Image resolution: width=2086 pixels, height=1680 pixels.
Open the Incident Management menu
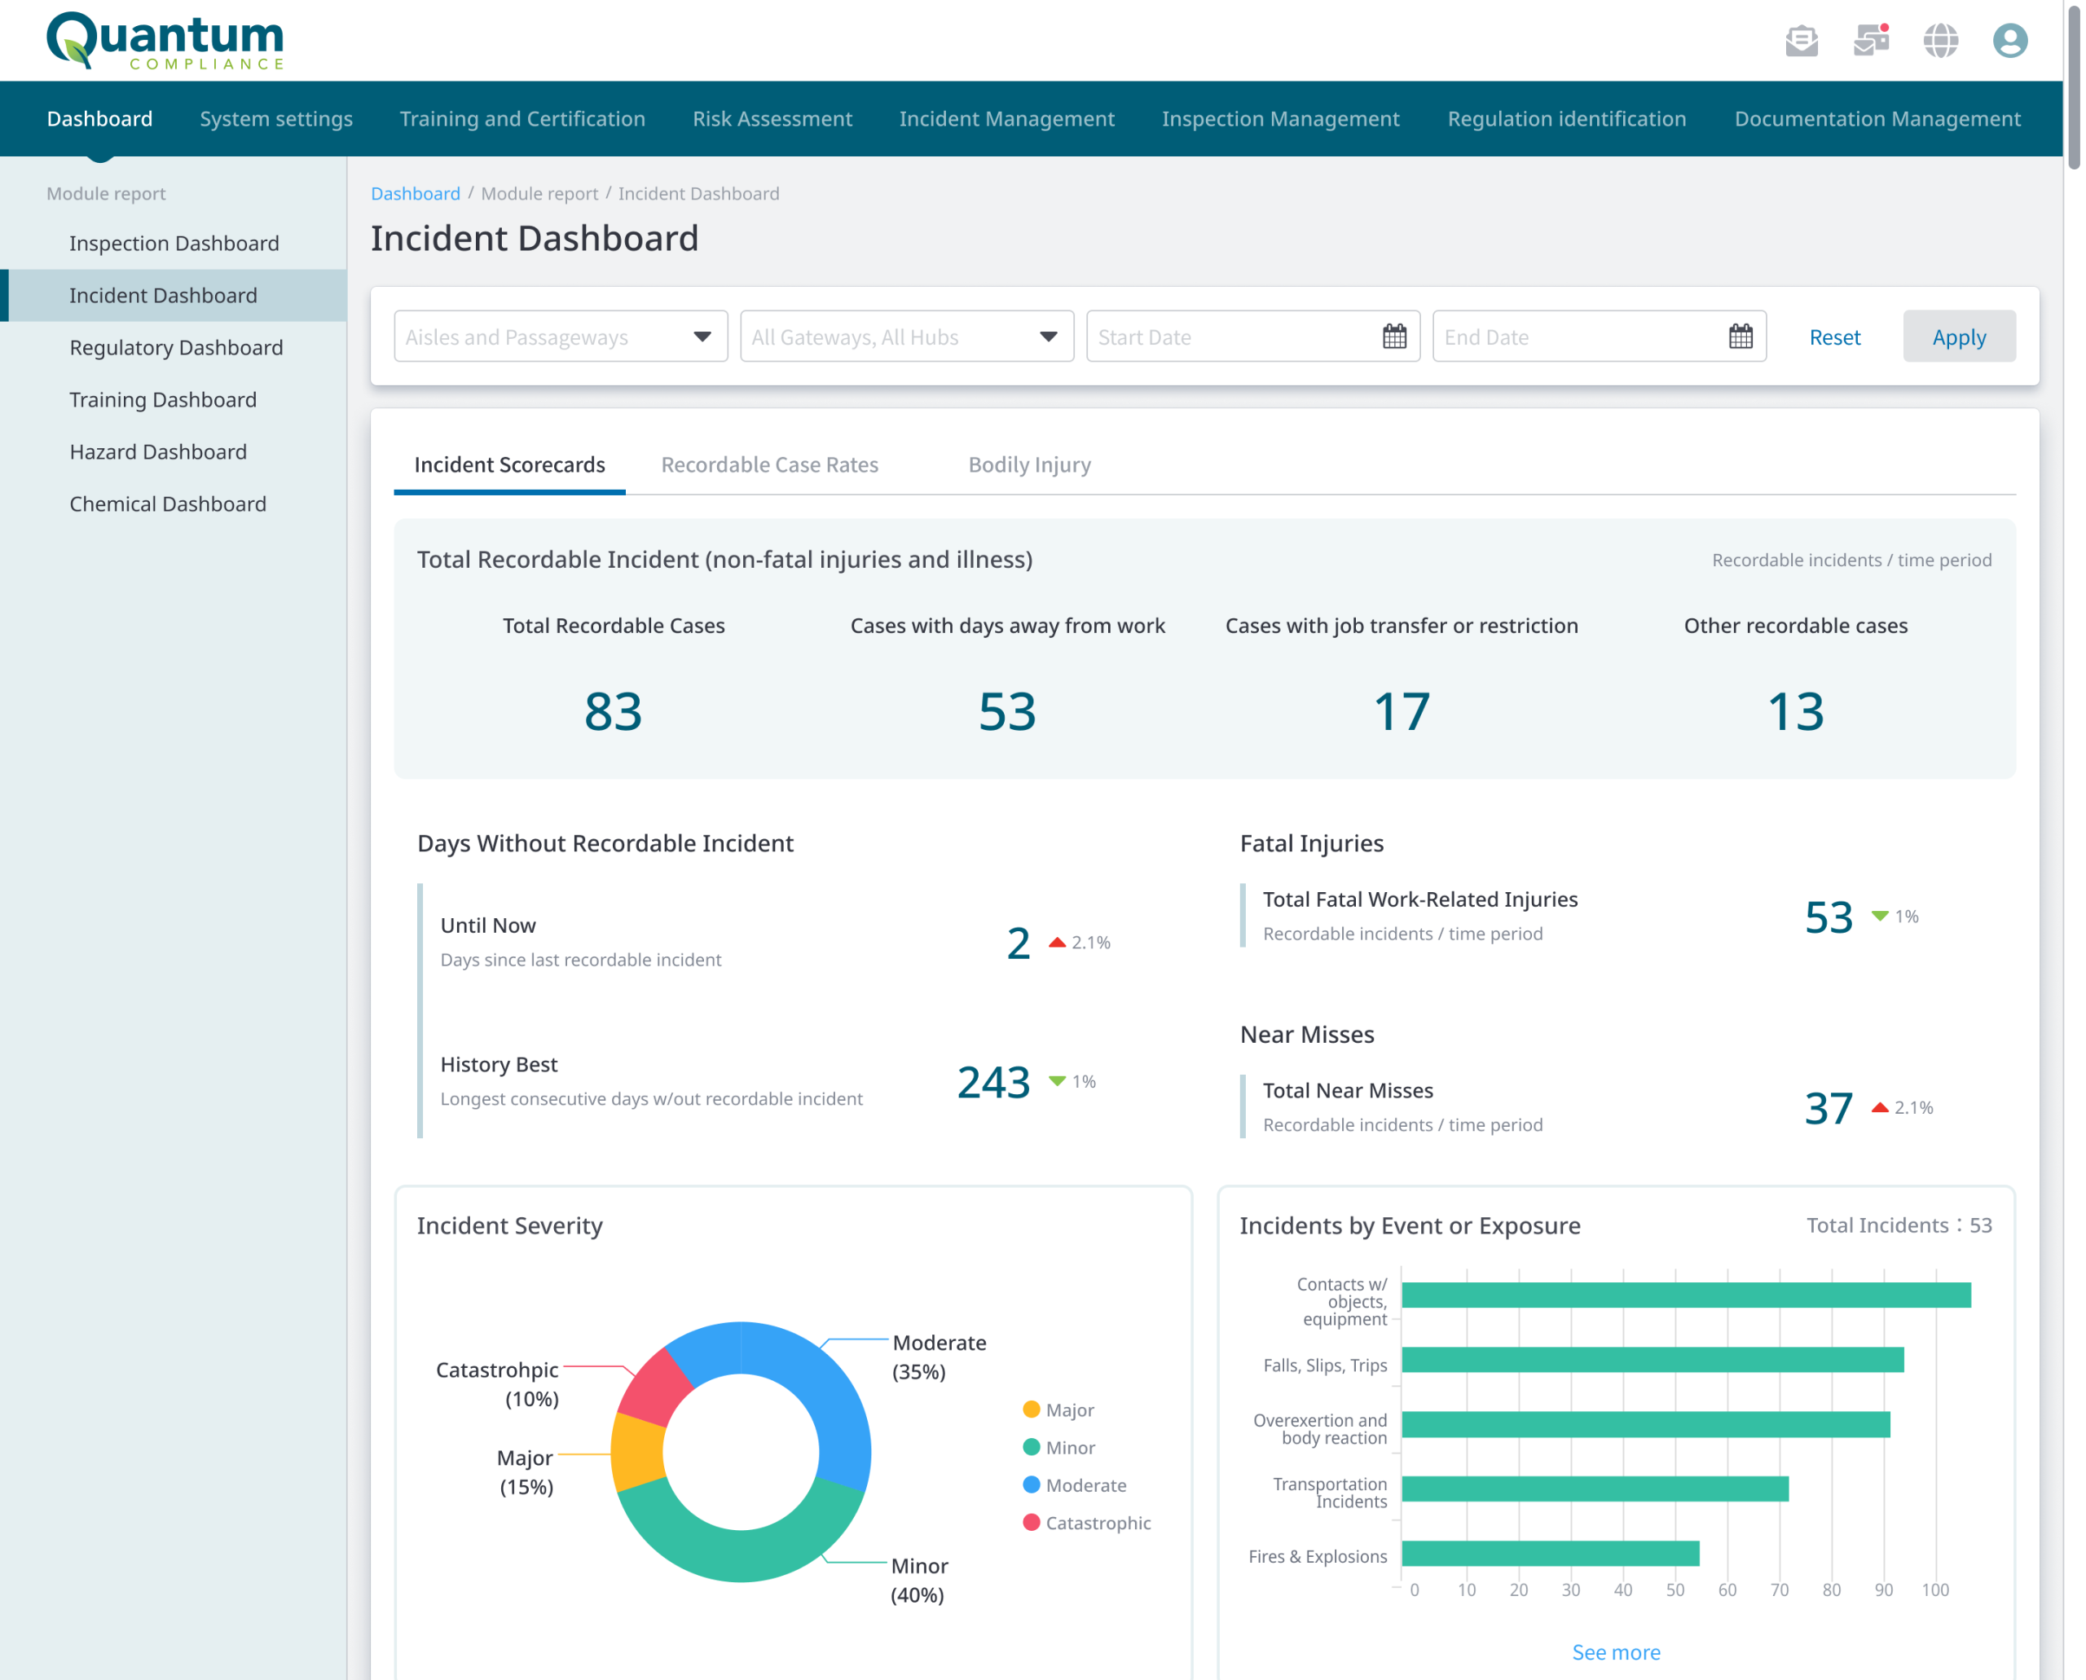pyautogui.click(x=1006, y=119)
